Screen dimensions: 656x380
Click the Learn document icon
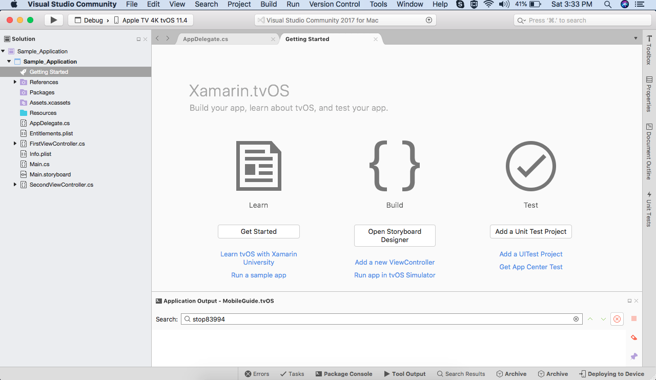pos(258,166)
